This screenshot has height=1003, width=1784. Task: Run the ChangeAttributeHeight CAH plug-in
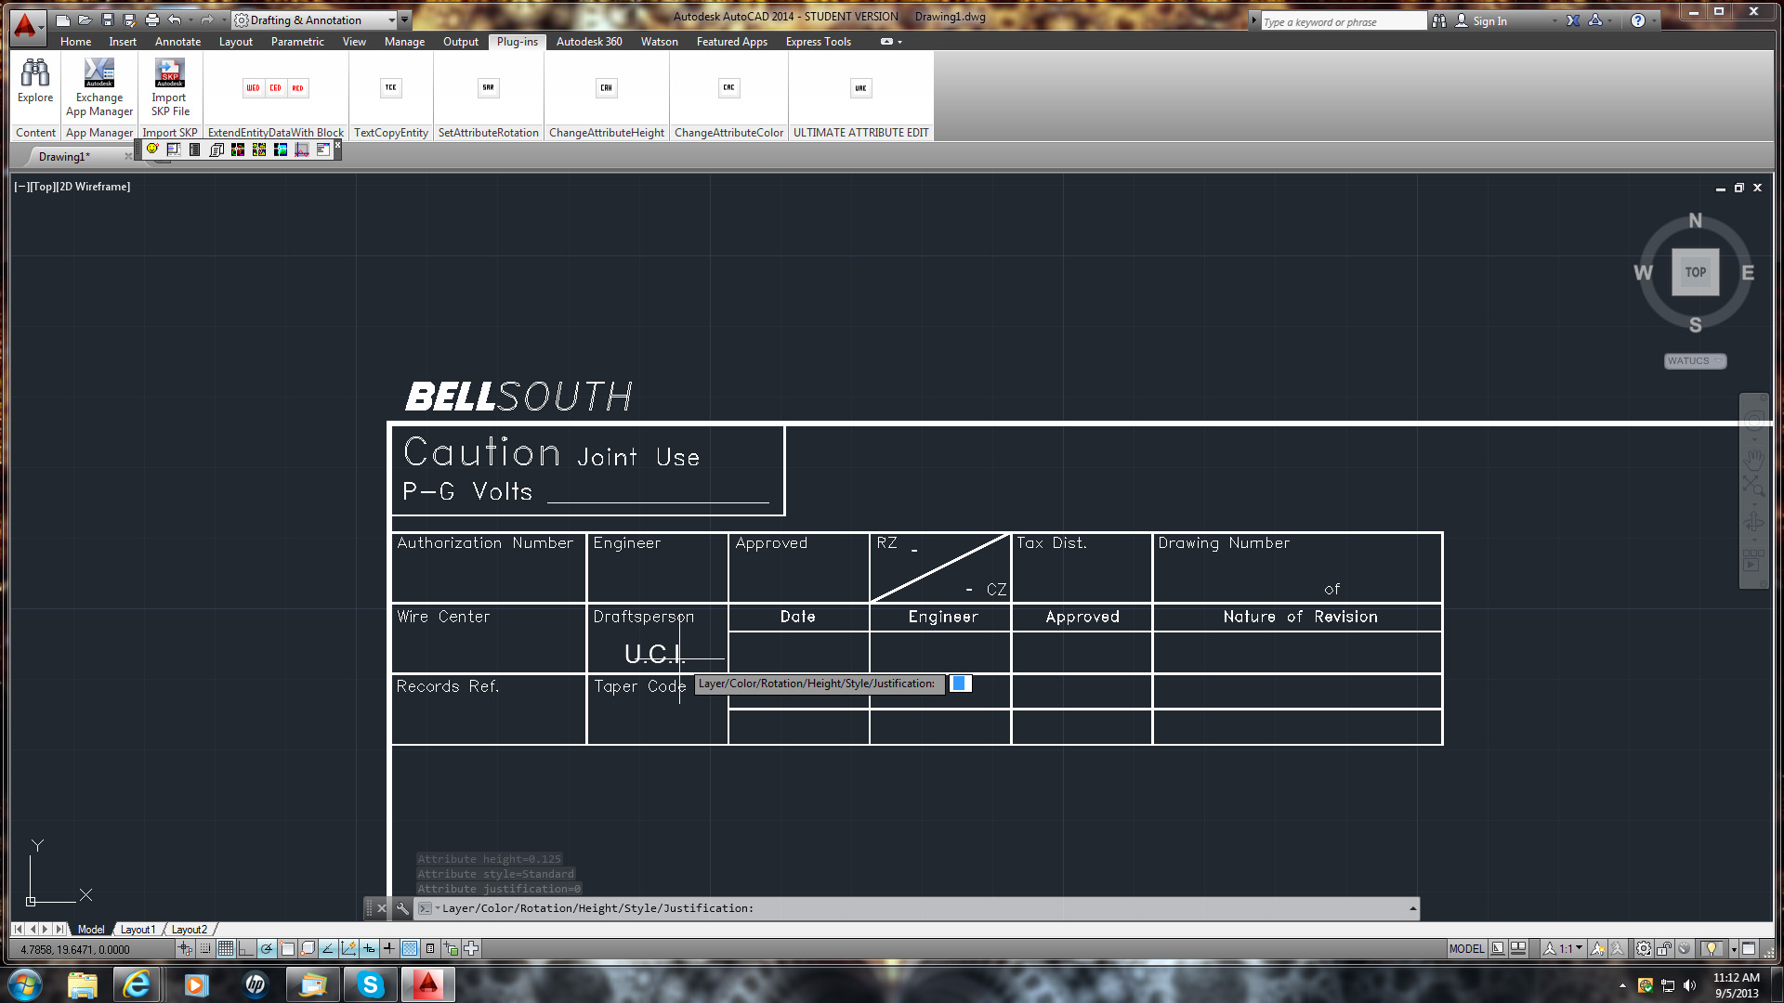(x=606, y=88)
